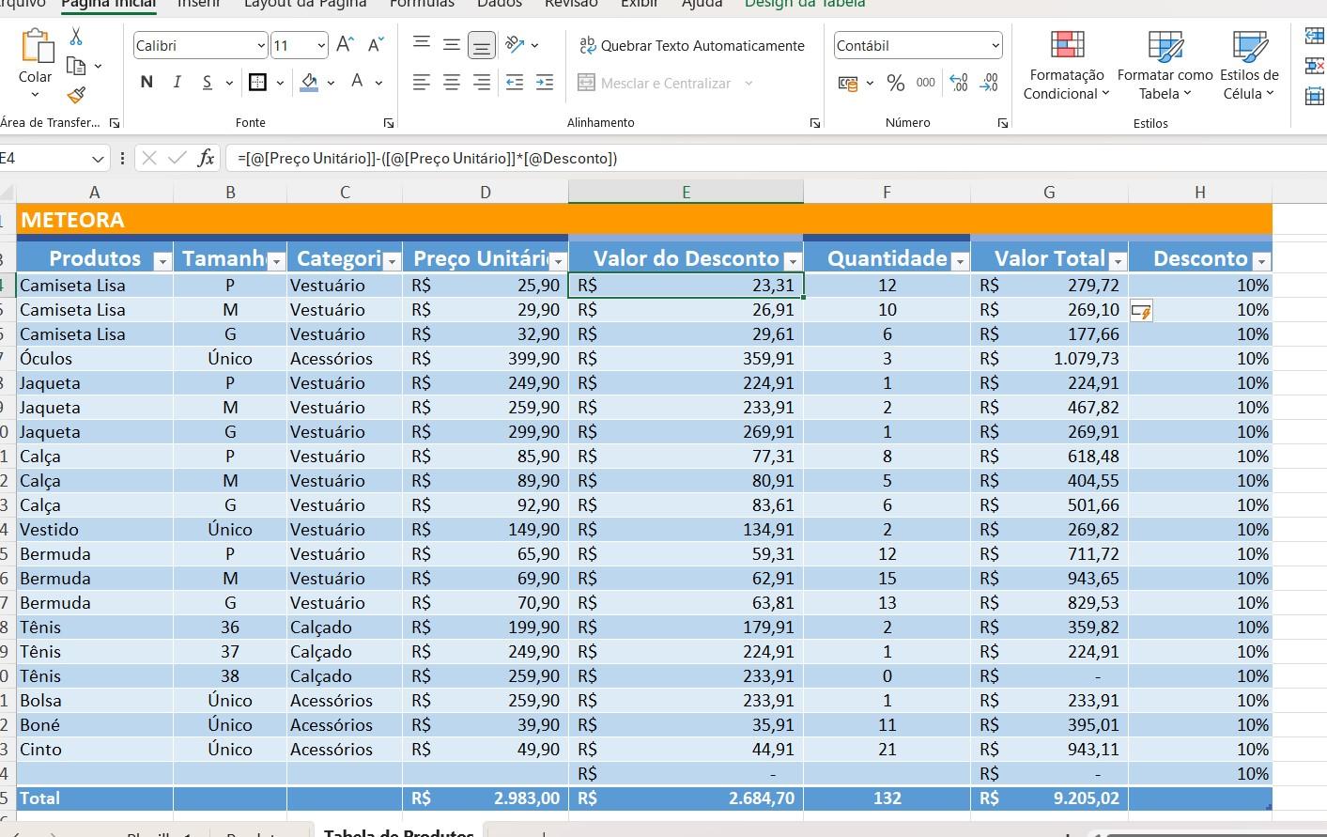Screen dimensions: 1327x837
Task: Click the insert function fx icon
Action: 206,158
